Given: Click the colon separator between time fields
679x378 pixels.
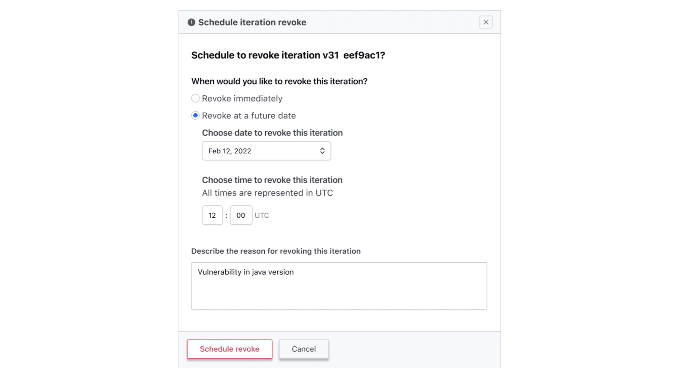Looking at the screenshot, I should [x=226, y=215].
